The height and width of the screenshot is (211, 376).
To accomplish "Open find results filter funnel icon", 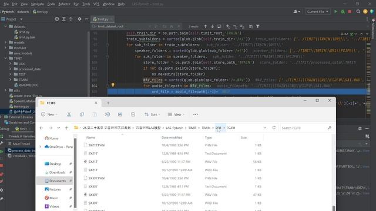I will [258, 26].
